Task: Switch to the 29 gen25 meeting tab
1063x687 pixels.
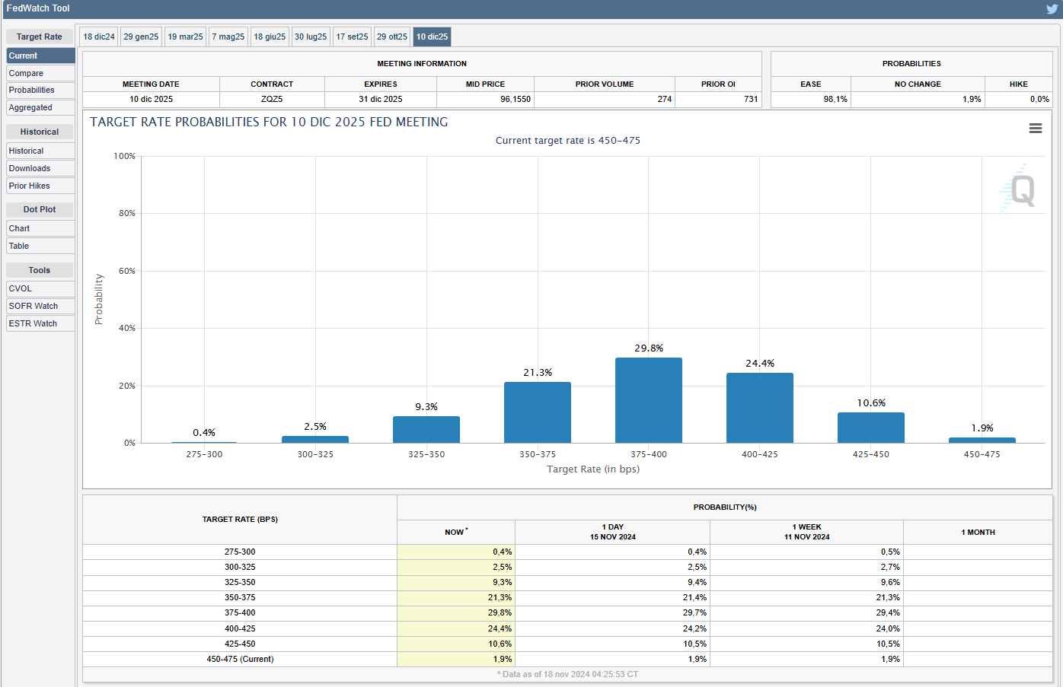Action: (x=141, y=37)
